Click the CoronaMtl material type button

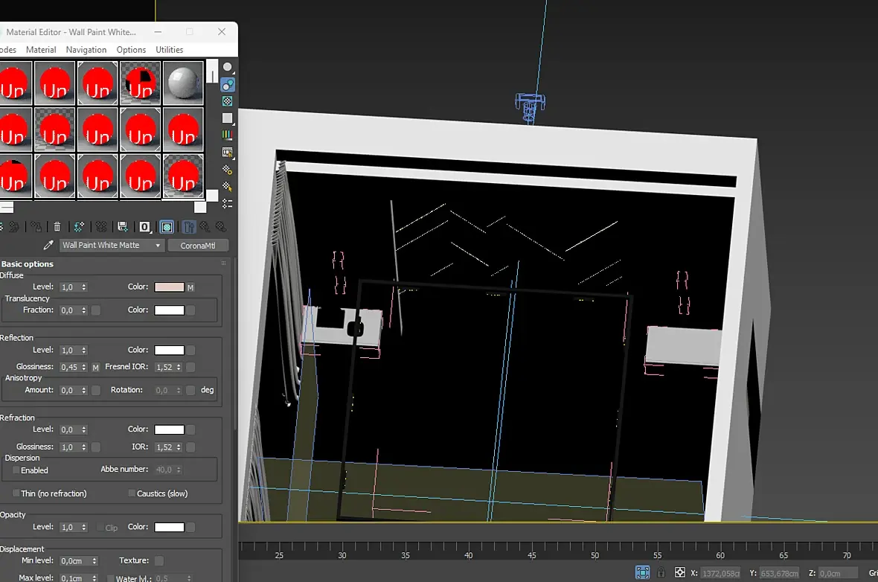click(198, 246)
